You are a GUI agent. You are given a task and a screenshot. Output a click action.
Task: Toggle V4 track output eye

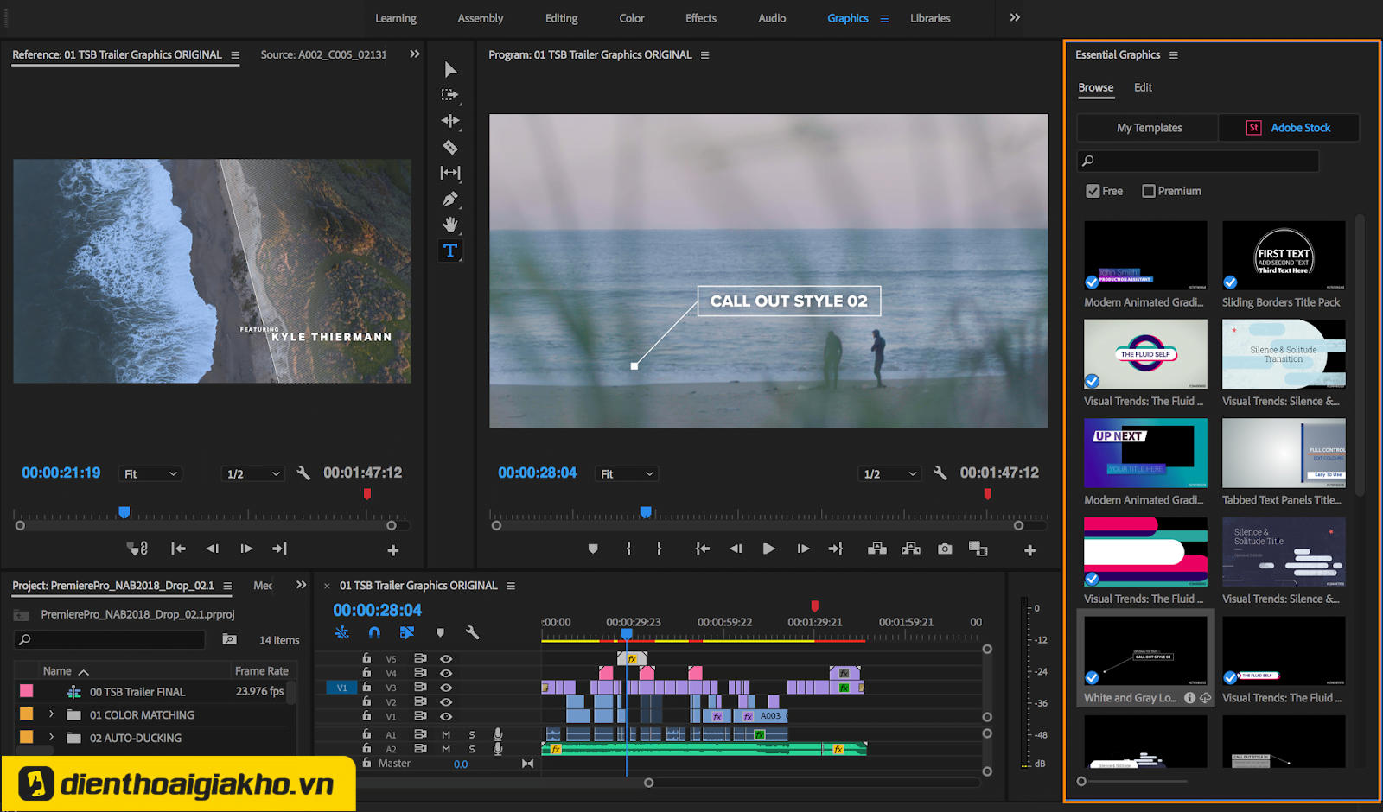[x=446, y=673]
